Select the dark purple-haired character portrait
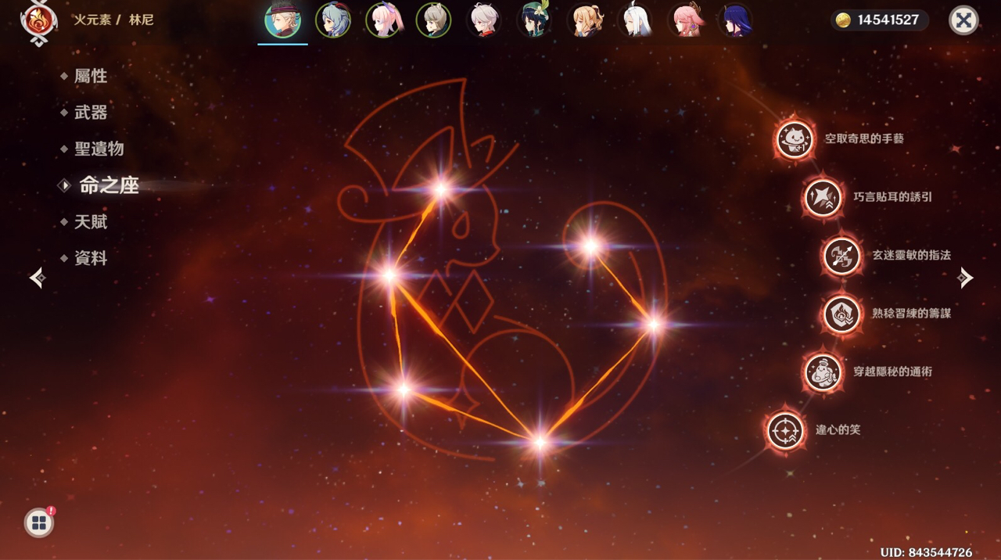 [x=735, y=20]
